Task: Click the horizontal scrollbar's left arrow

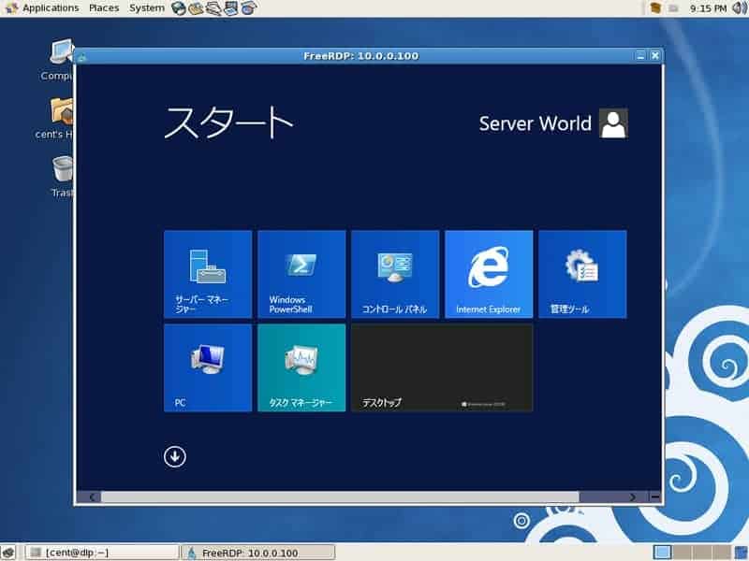Action: [93, 497]
